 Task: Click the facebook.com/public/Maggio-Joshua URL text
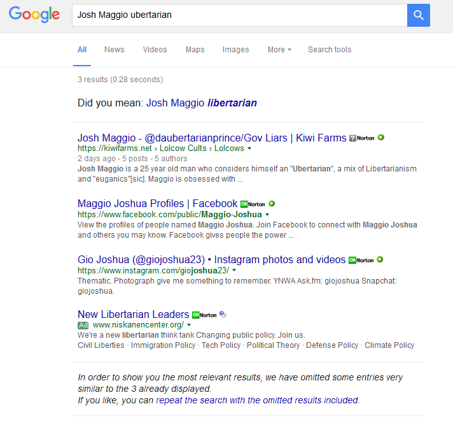tap(170, 215)
